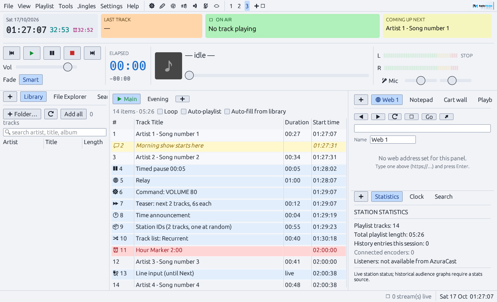
Task: Switch to layout 1
Action: coord(231,6)
